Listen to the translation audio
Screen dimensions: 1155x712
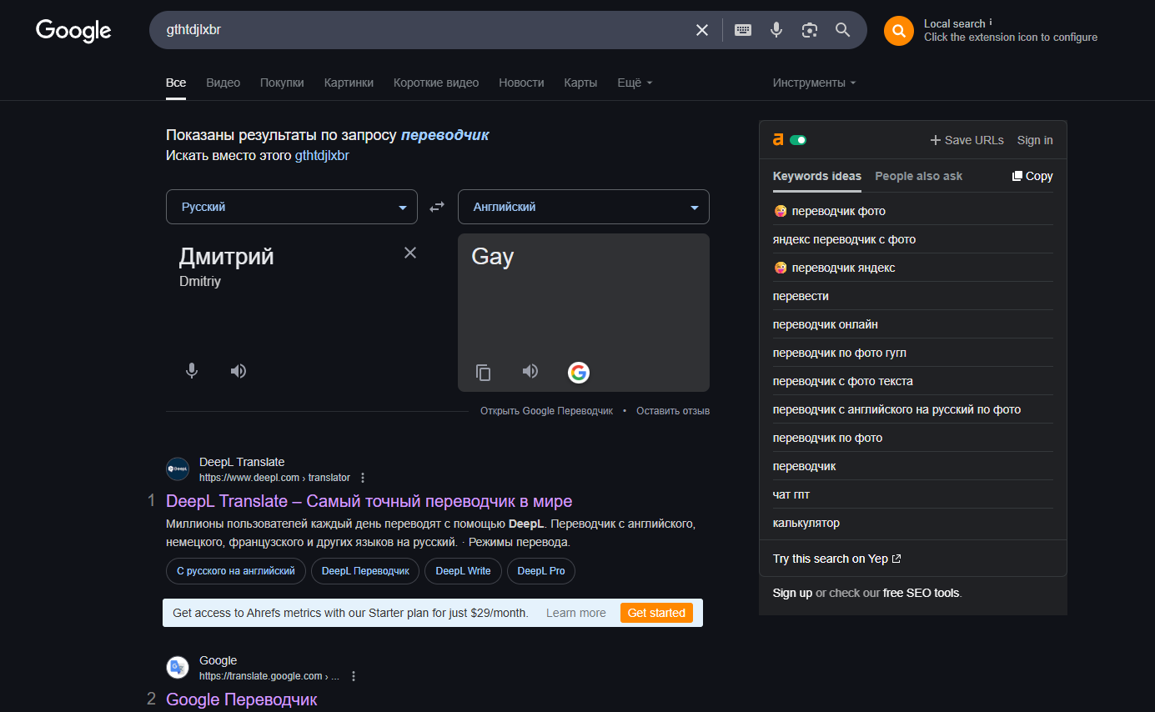pyautogui.click(x=530, y=371)
